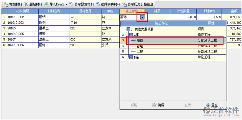Open the 导入Excel dropdown arrow

(x=67, y=5)
